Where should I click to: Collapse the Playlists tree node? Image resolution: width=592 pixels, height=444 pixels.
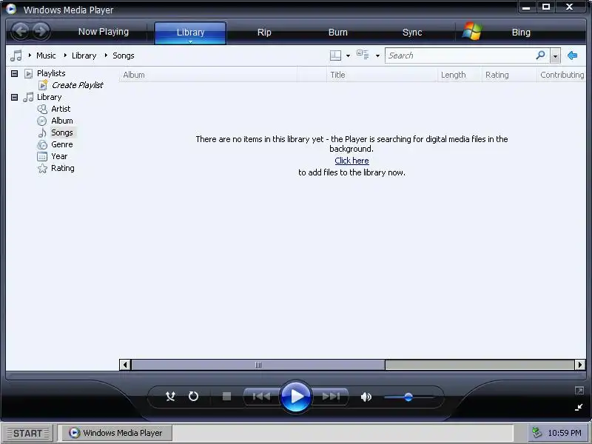pos(14,73)
